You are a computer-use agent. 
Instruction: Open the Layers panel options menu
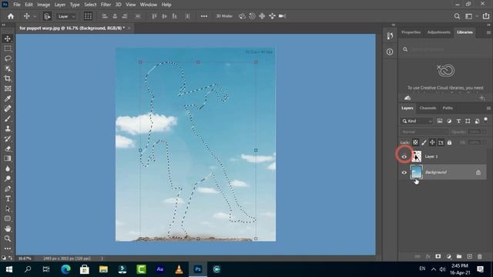tap(488, 108)
